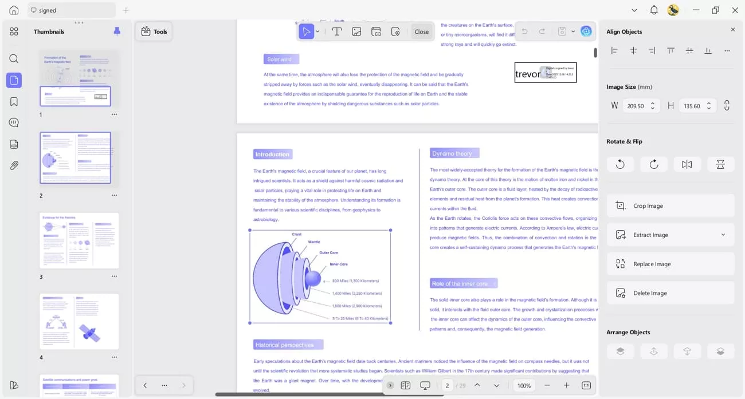Expand the Extract Image dropdown arrow
Image resolution: width=745 pixels, height=399 pixels.
point(723,235)
